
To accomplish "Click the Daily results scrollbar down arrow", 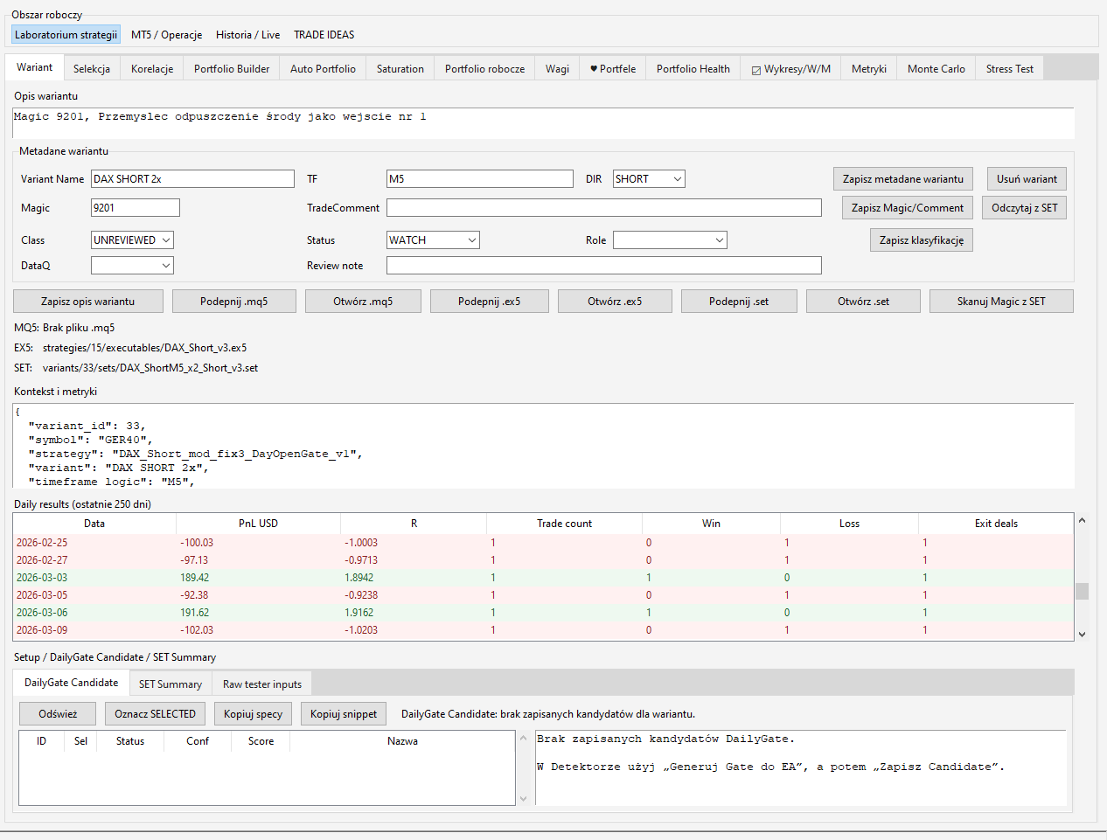I will tap(1082, 634).
